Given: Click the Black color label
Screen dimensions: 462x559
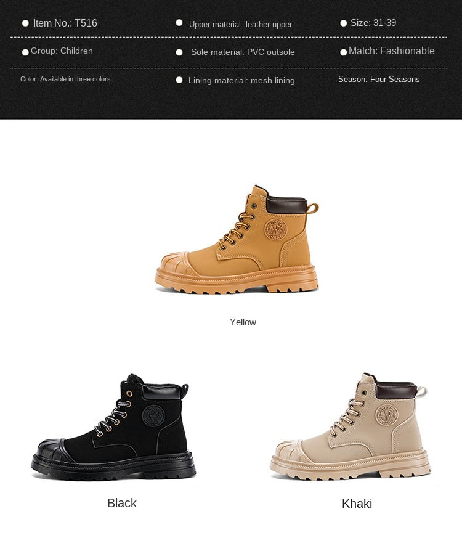Looking at the screenshot, I should point(122,503).
